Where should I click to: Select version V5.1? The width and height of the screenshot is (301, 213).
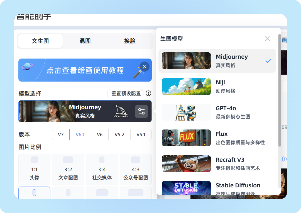pyautogui.click(x=141, y=134)
